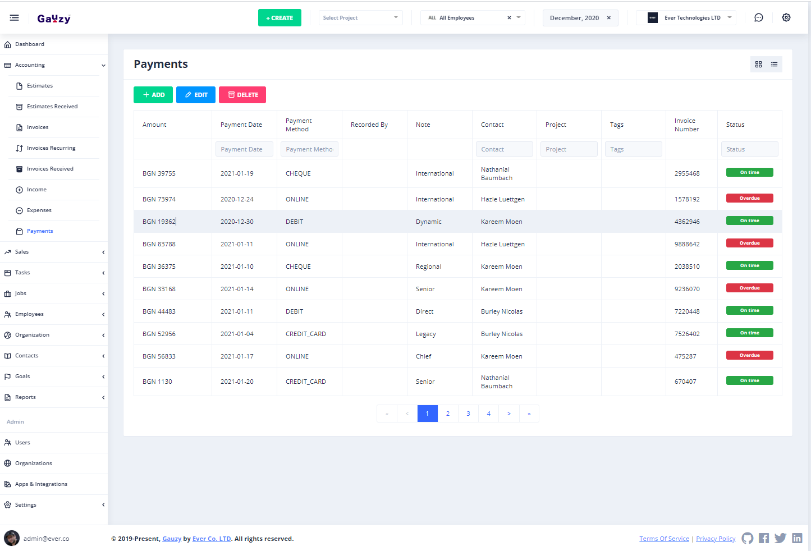811x551 pixels.
Task: Go to page 3 of payments
Action: pos(468,414)
